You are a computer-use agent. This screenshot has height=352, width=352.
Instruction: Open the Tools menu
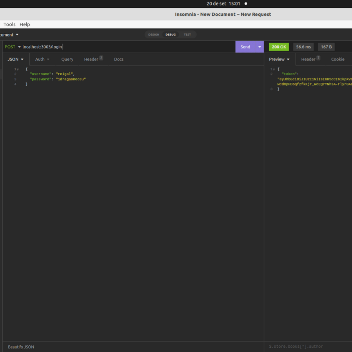9,24
